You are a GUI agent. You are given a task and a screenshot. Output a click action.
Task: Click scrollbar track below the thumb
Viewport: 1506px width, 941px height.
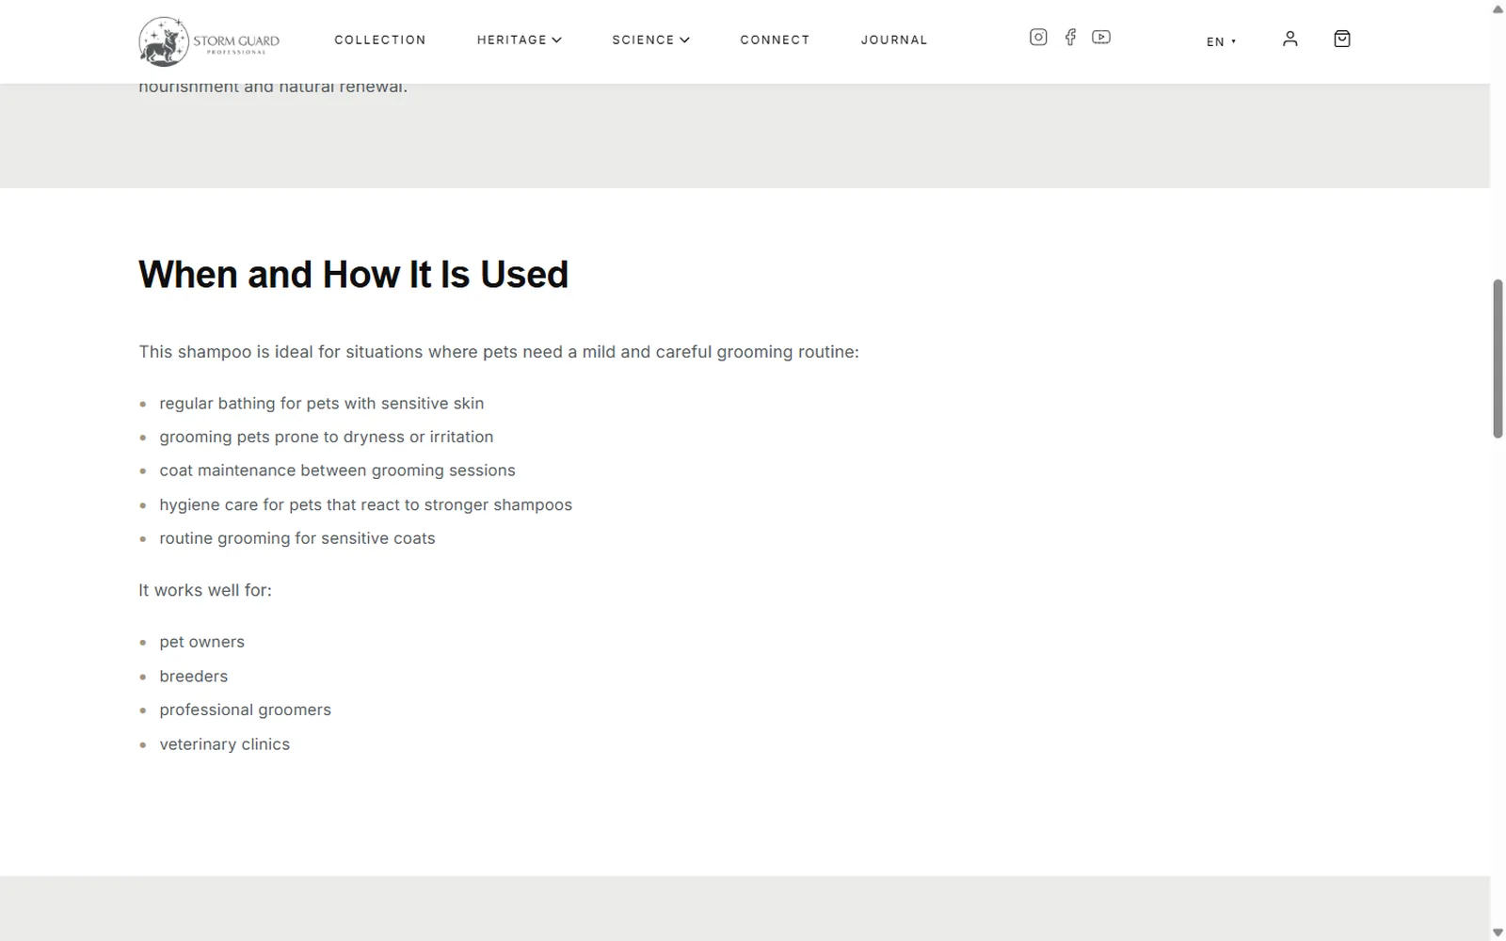[x=1498, y=678]
